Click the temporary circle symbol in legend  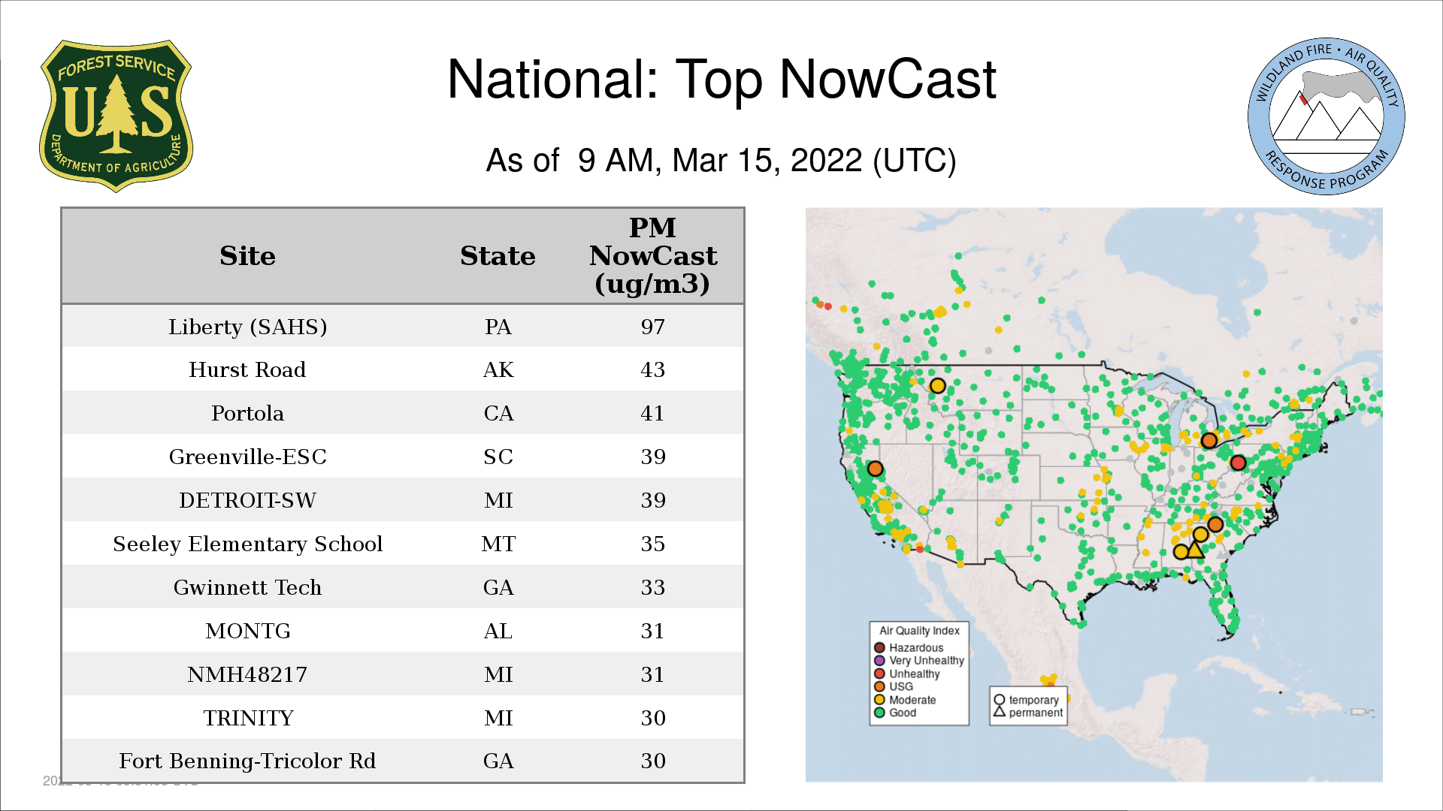point(1000,700)
